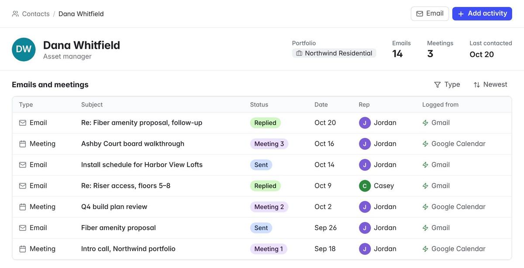
Task: Click envelope icon in Sep 26 Fiber amenity proposal row
Action: point(23,228)
